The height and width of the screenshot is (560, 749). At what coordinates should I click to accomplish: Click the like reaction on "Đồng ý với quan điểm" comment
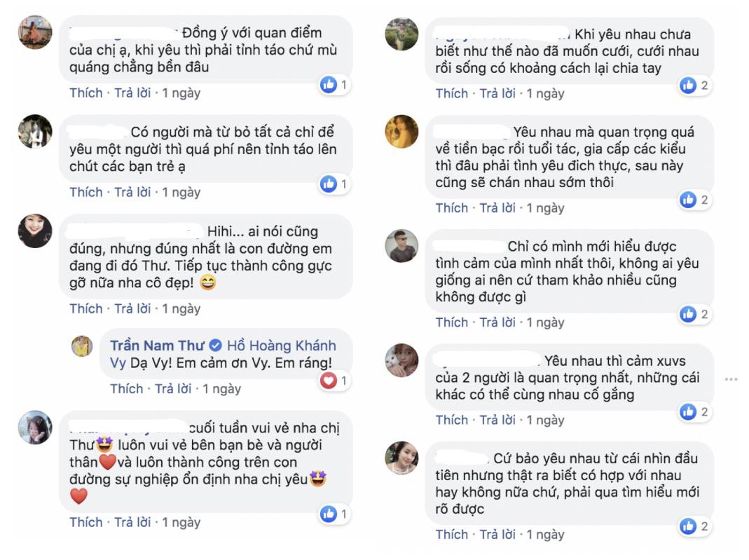coord(329,85)
